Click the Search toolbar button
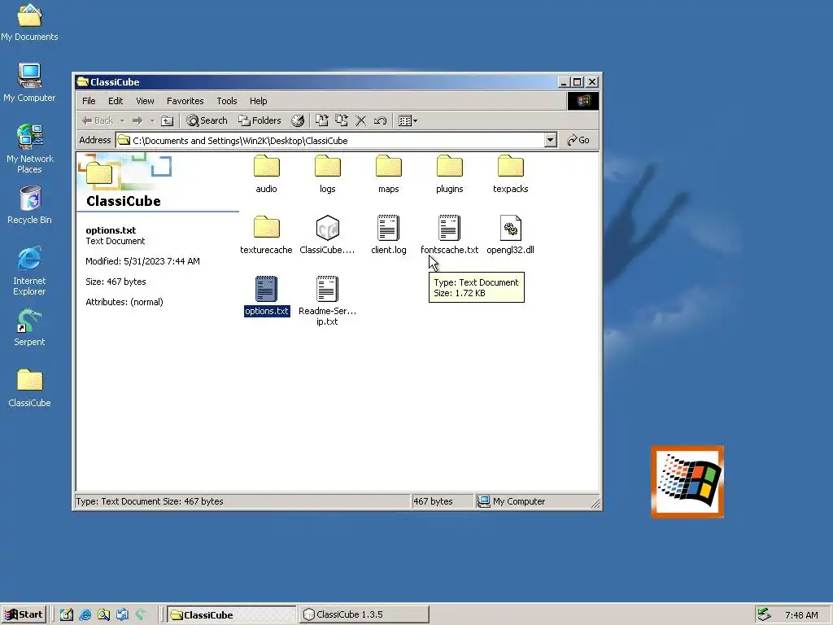This screenshot has width=833, height=625. (207, 120)
